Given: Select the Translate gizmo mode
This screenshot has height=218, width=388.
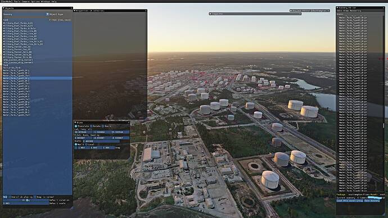Looking at the screenshot, I should (x=76, y=126).
